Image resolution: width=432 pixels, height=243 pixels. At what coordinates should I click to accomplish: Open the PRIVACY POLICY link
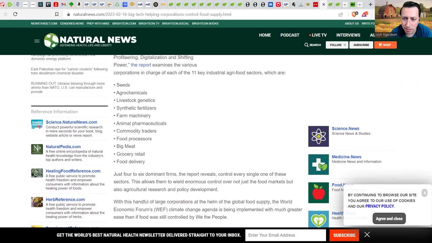[x=379, y=206]
